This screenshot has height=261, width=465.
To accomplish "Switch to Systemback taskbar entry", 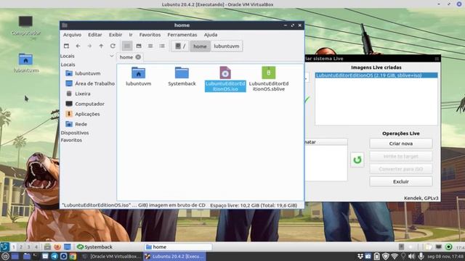I will click(95, 246).
